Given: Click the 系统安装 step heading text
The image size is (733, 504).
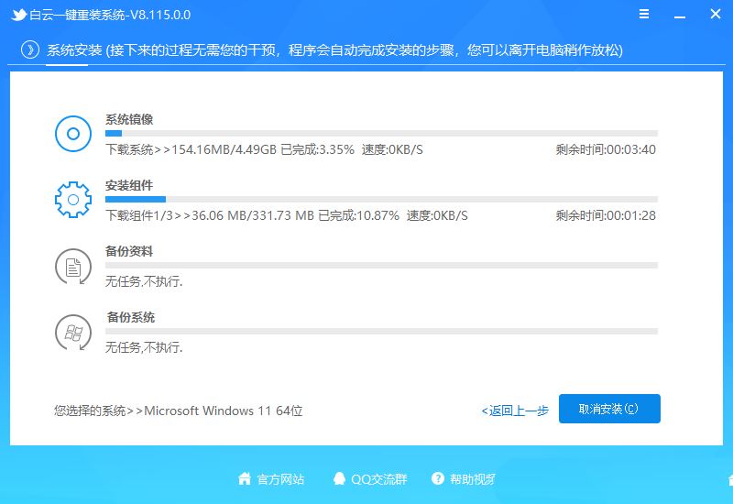Looking at the screenshot, I should click(x=74, y=50).
